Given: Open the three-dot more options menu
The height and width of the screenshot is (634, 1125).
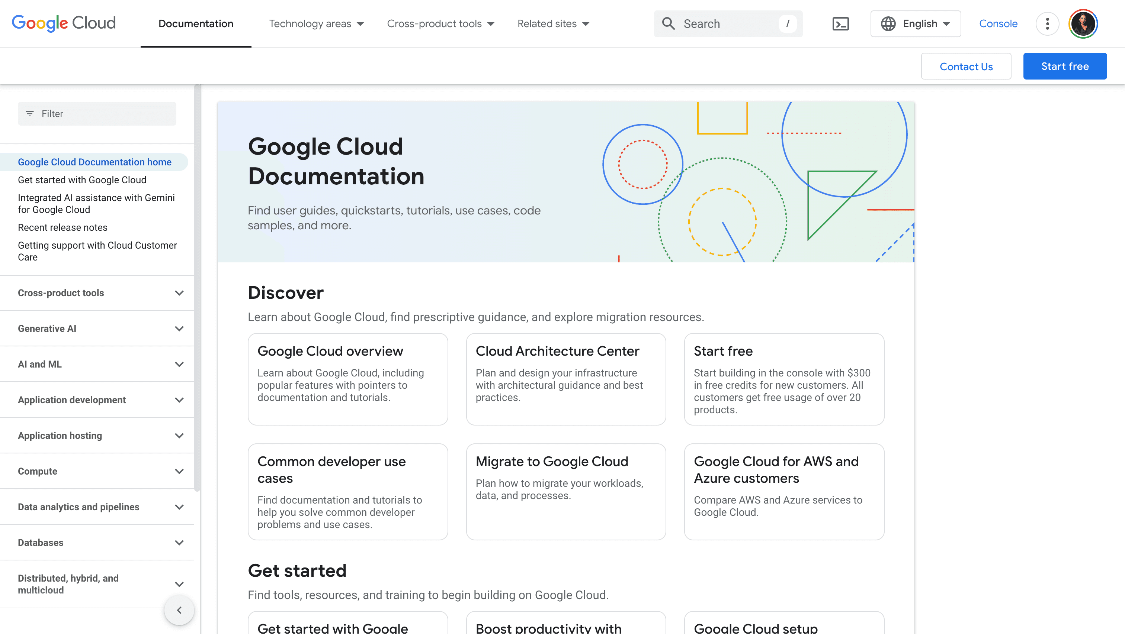Looking at the screenshot, I should [1047, 23].
